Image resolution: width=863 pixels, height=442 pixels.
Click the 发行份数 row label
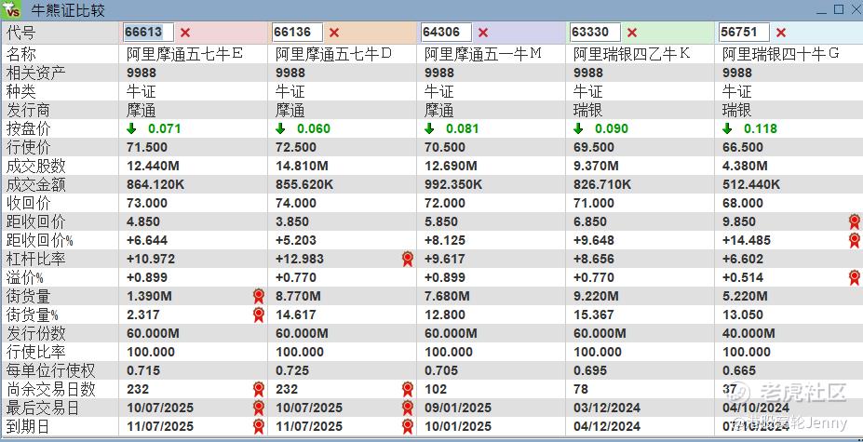(35, 333)
